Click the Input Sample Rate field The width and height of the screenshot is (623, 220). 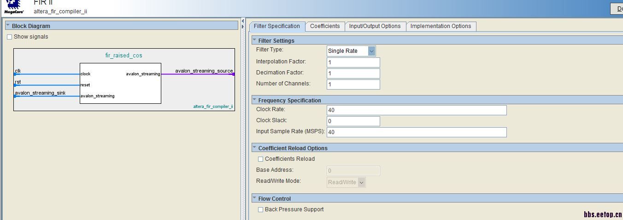(x=416, y=132)
